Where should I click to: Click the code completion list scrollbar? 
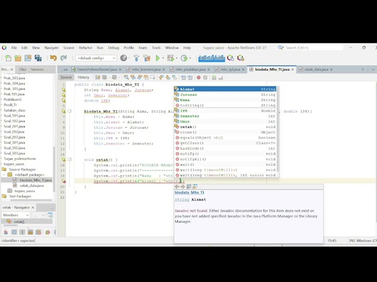(x=278, y=129)
